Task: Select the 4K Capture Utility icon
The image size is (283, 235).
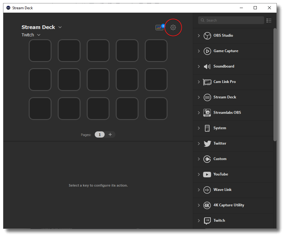Action: 207,205
